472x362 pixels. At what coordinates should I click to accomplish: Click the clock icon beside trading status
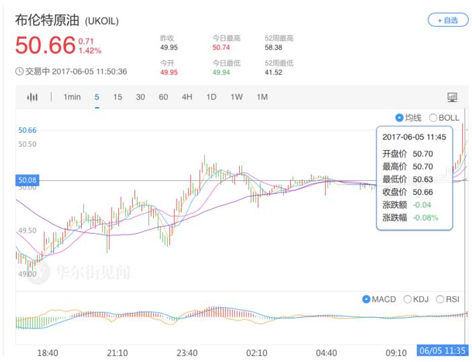tap(19, 72)
